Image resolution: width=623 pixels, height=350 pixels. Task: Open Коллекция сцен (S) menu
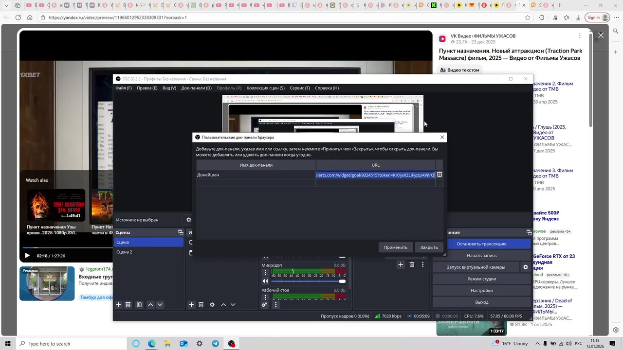coord(265,88)
